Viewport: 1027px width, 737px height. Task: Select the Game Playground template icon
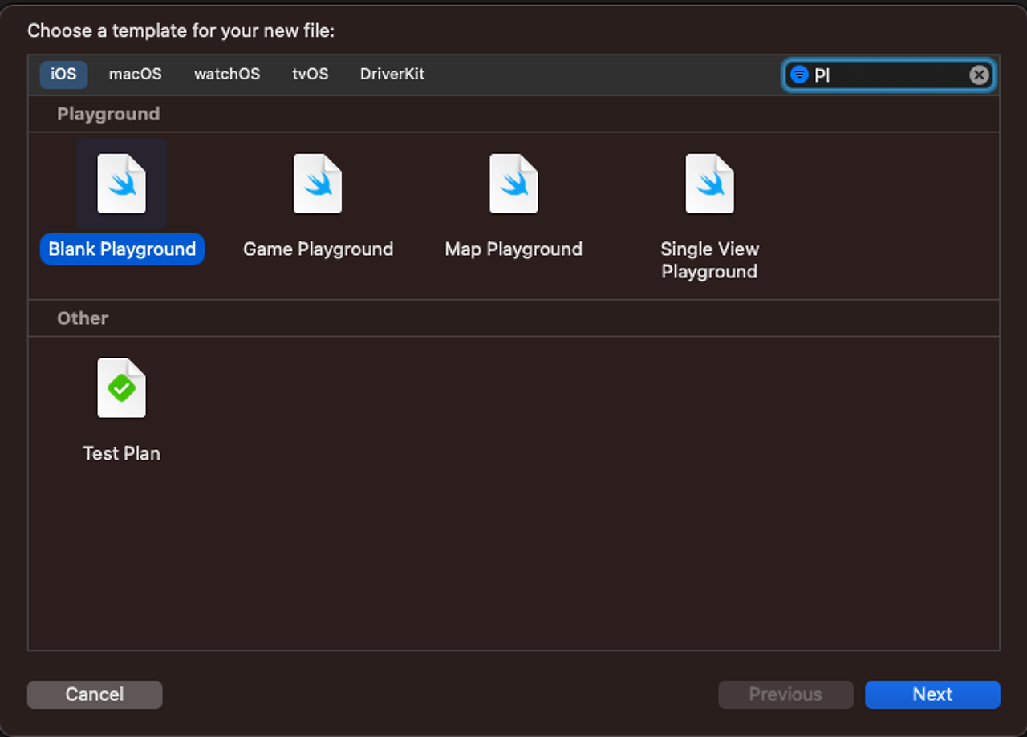tap(318, 184)
